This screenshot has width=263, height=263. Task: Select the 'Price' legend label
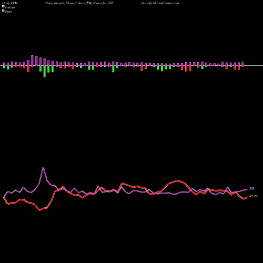pos(8,12)
